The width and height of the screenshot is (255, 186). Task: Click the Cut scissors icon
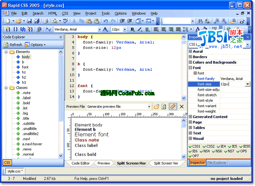point(74,21)
